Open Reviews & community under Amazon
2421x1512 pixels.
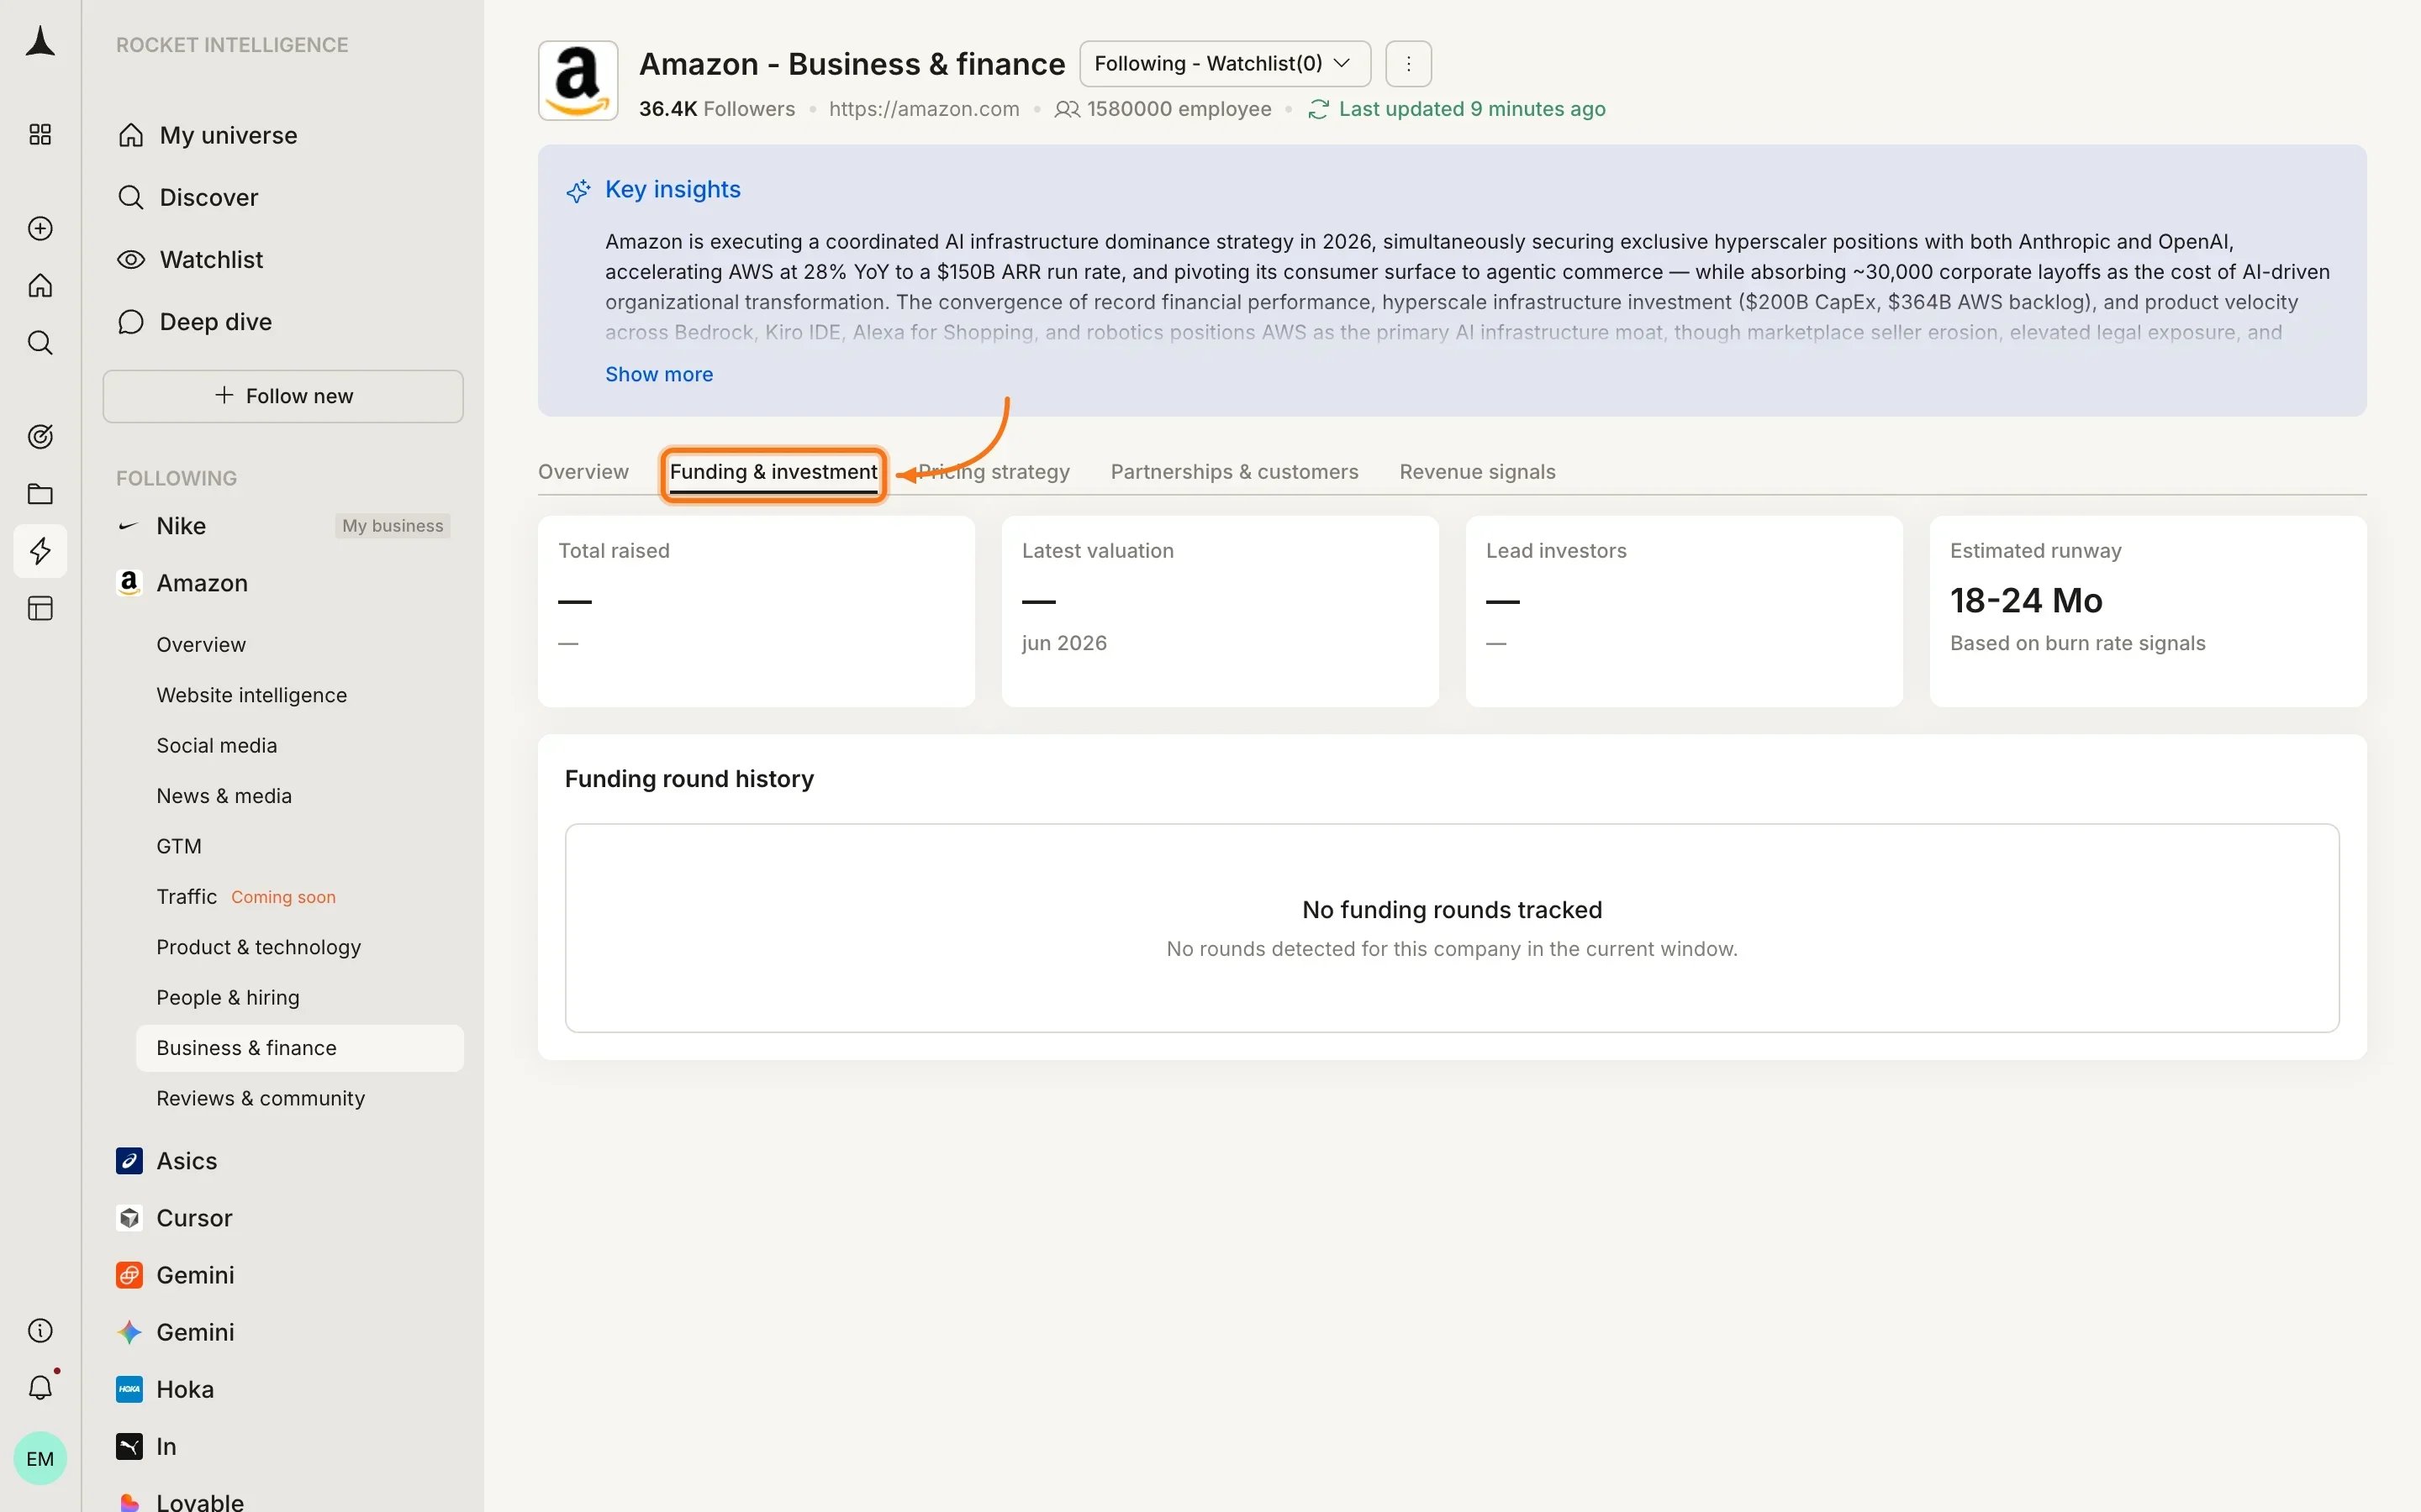click(260, 1098)
